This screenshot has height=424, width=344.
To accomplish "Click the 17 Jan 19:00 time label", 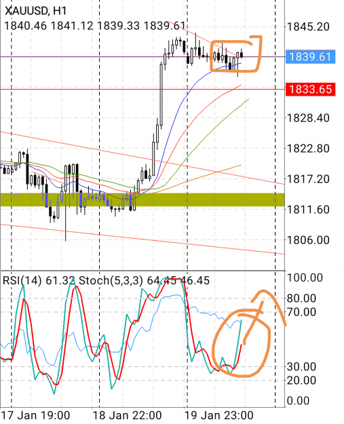I will pos(35,415).
